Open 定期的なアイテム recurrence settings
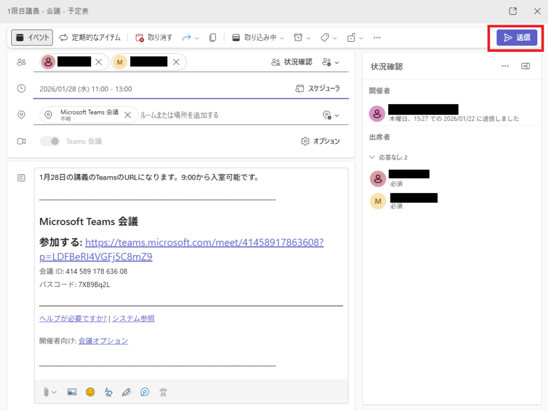 tap(89, 37)
